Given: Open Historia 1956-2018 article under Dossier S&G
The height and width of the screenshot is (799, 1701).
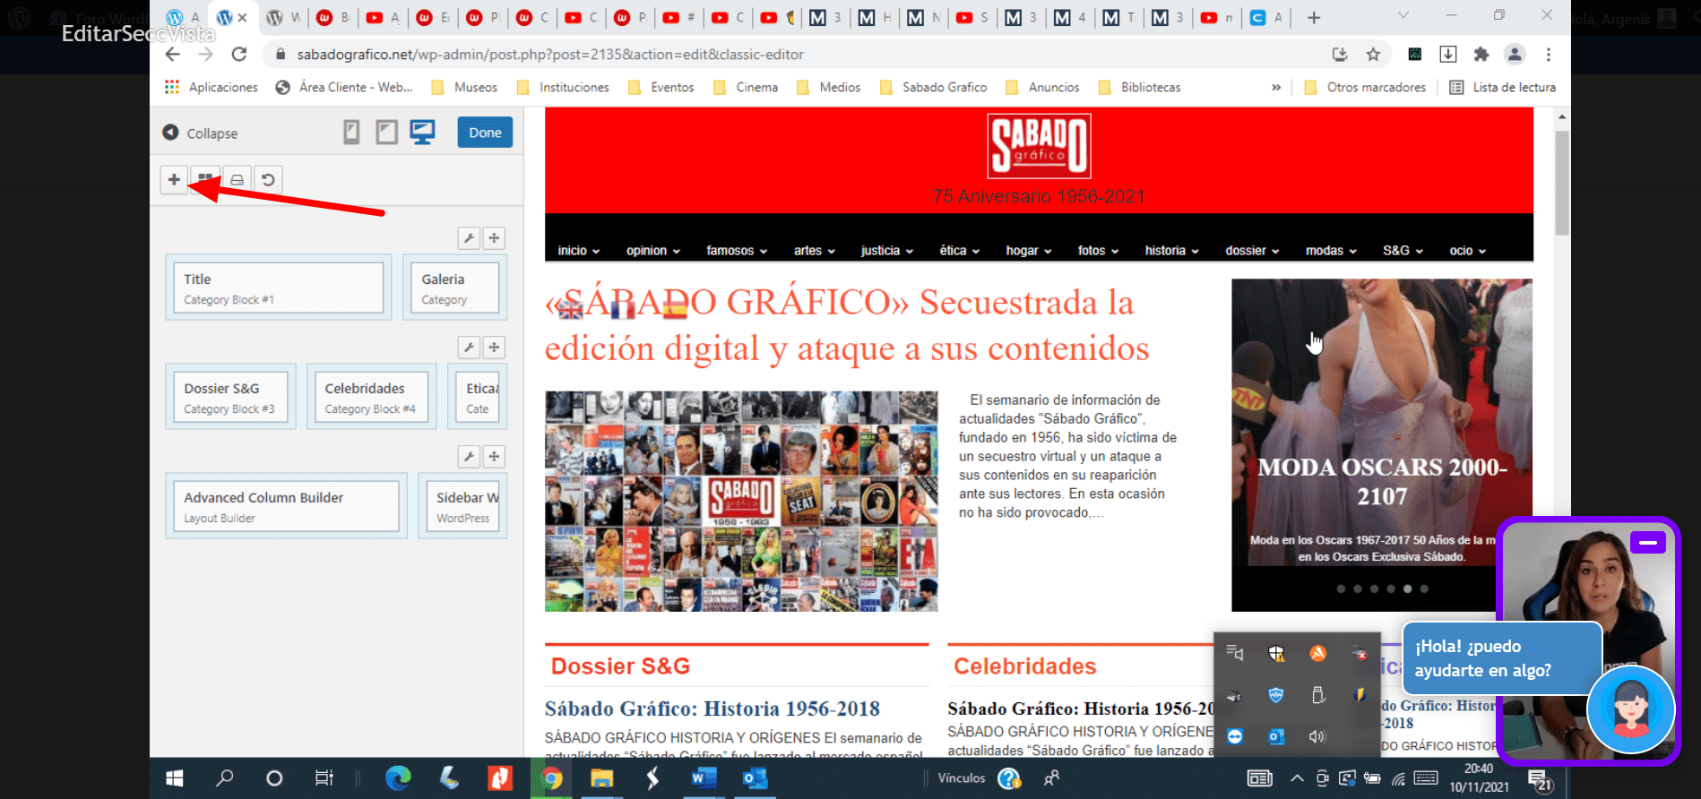Looking at the screenshot, I should coord(712,709).
